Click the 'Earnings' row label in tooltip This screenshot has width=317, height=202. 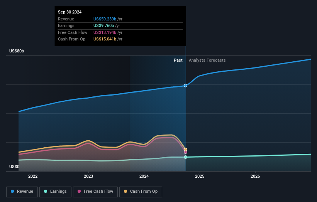[66, 25]
